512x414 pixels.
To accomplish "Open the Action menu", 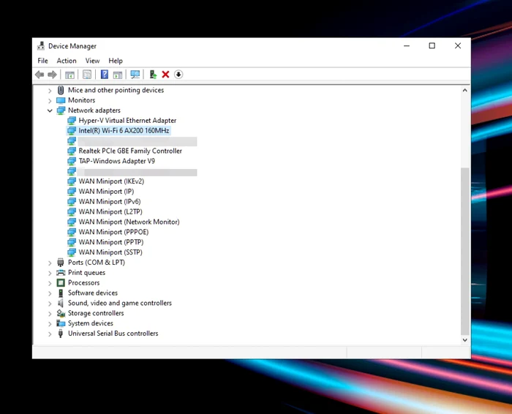I will (67, 61).
